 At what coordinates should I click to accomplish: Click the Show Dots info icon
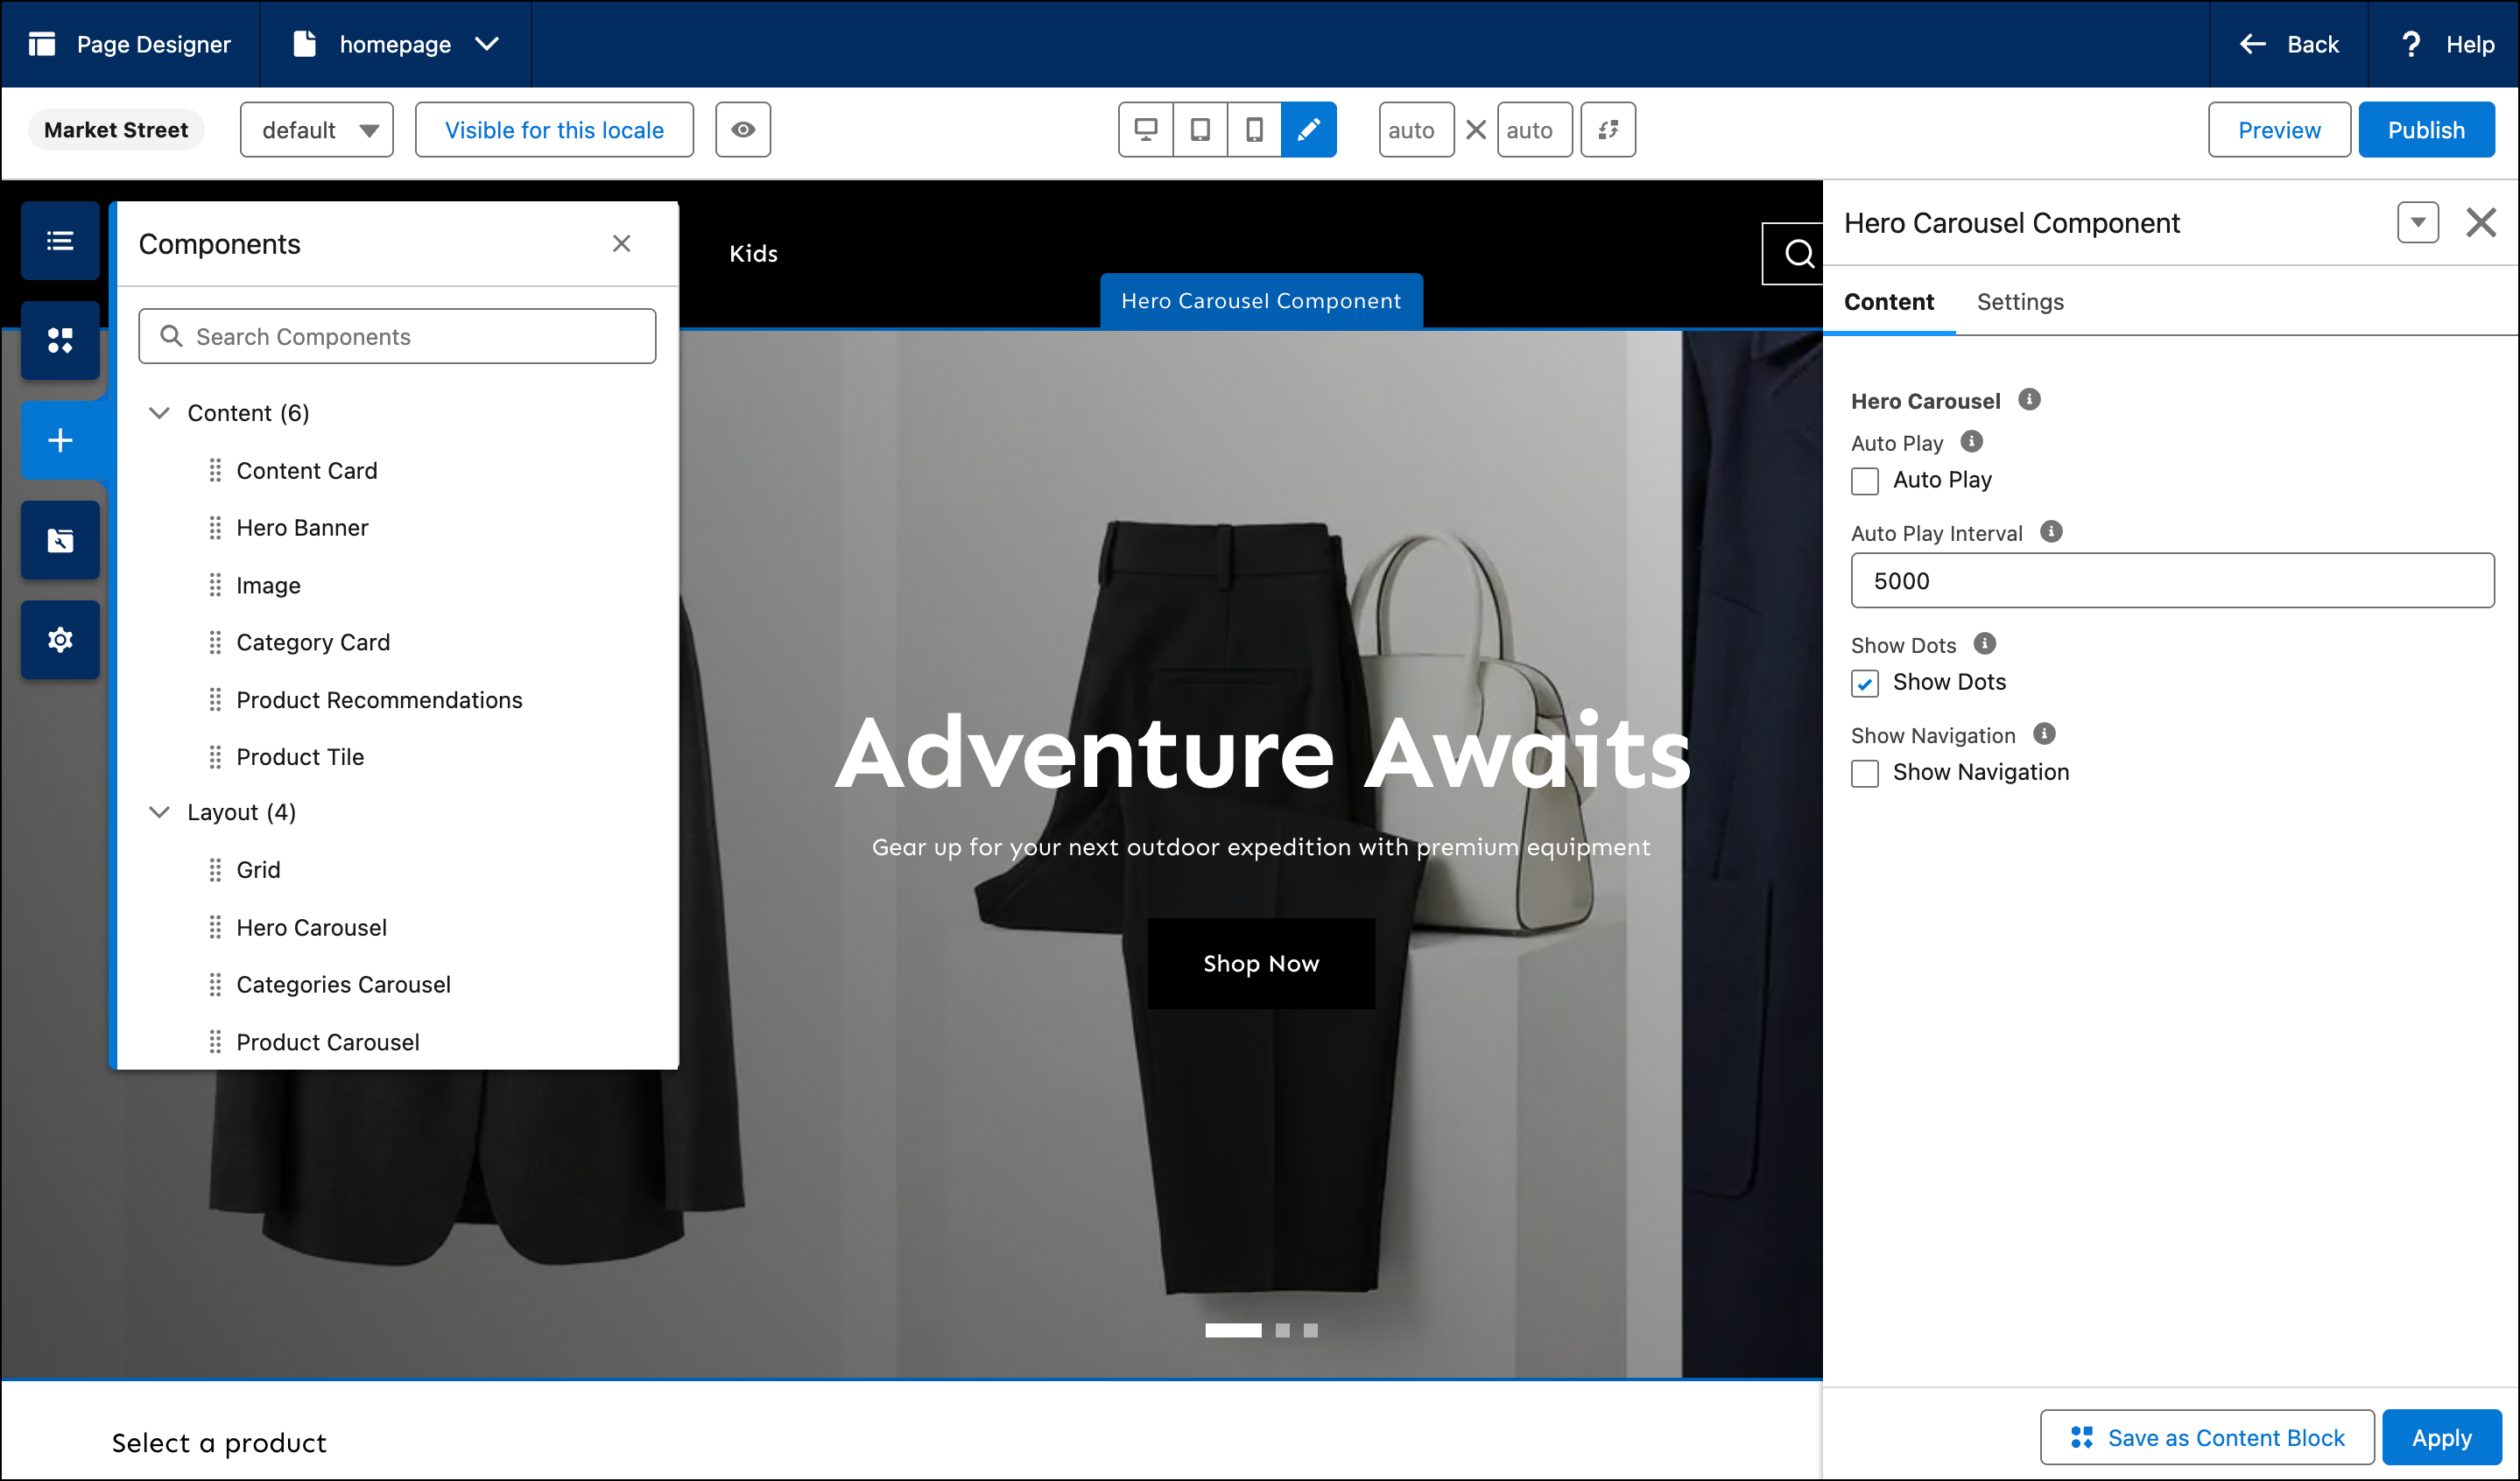1985,643
